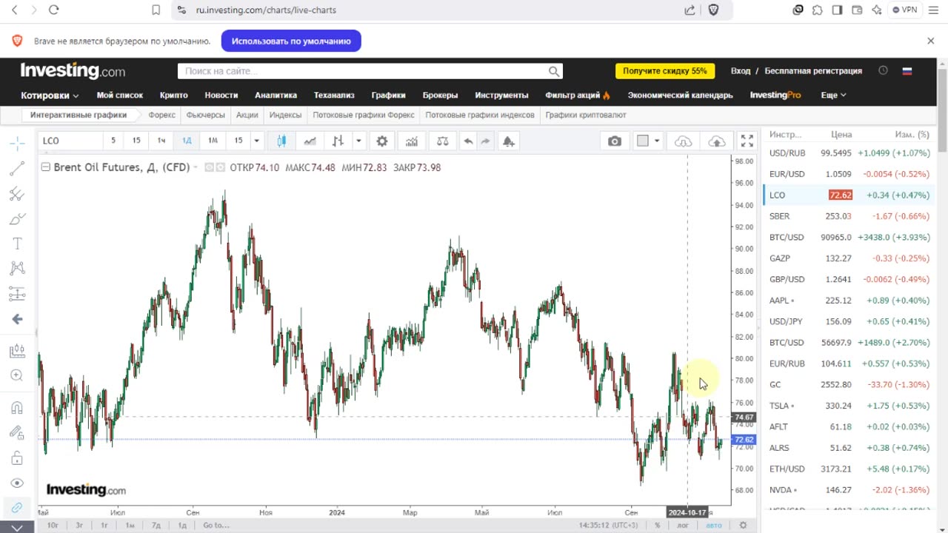
Task: Open chart settings gear in toolbar
Action: [382, 141]
